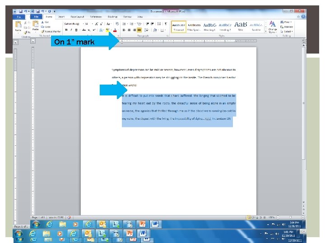Click the Numbering list icon
Viewport: 325px width, 243px height.
point(131,24)
